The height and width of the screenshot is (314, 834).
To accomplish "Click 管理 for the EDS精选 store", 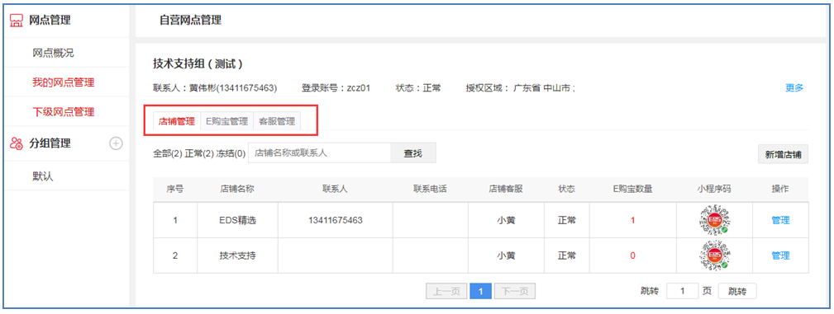I will tap(780, 221).
